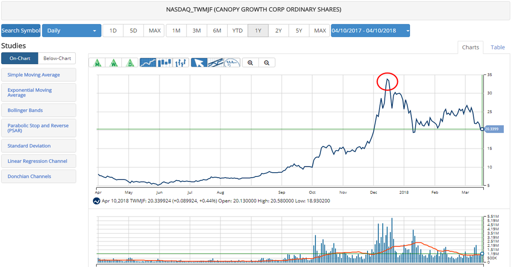Activate the trendline drawing tool
This screenshot has height=267, width=511.
tap(215, 62)
